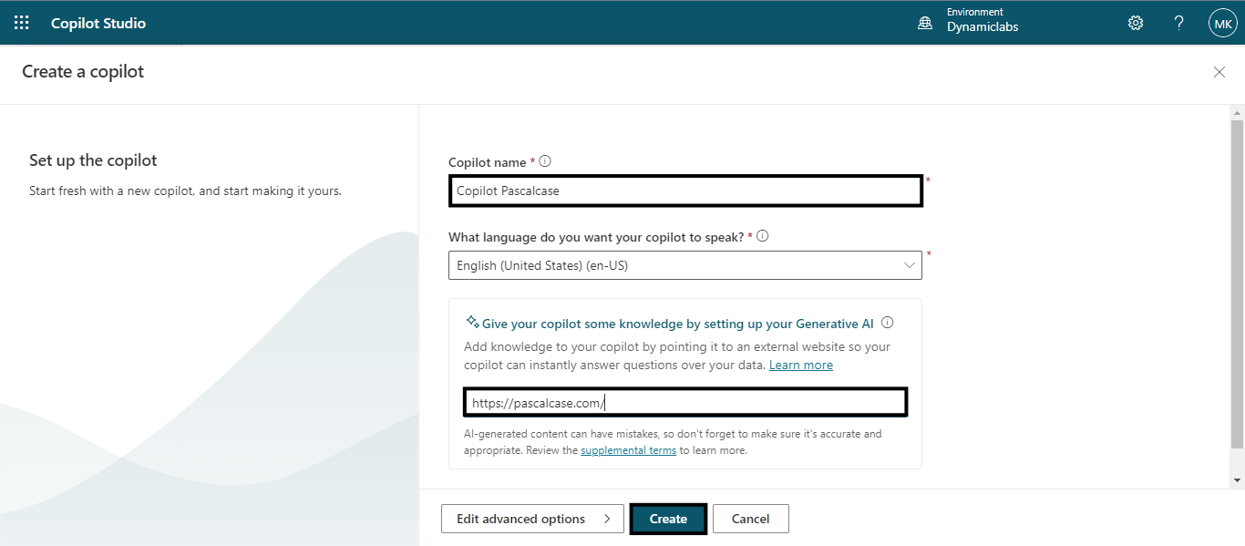1245x546 pixels.
Task: Select the Dynamiclabs environment label
Action: pyautogui.click(x=983, y=27)
